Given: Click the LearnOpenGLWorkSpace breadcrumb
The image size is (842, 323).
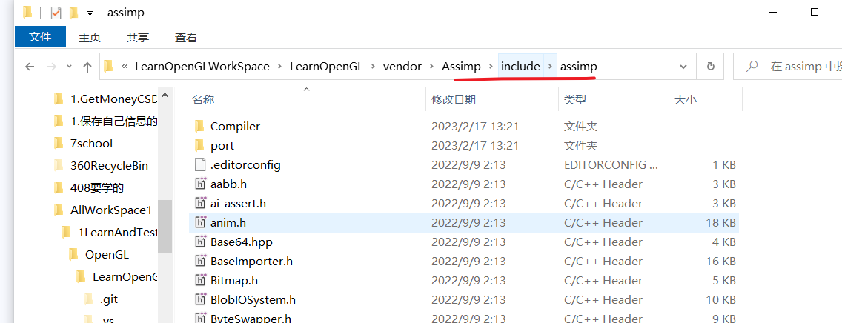Looking at the screenshot, I should pos(202,67).
